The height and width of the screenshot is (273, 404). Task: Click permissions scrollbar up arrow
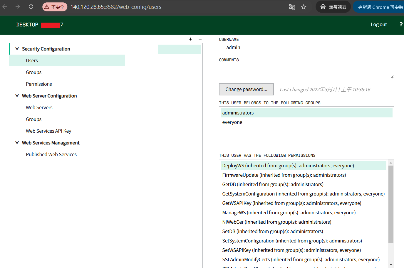click(391, 163)
